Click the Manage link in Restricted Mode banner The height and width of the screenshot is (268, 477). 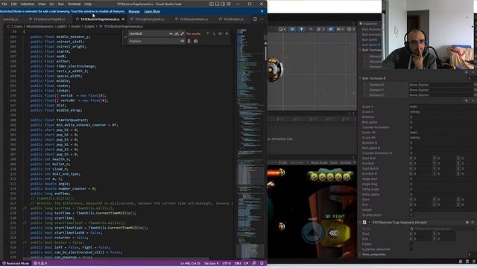(134, 12)
